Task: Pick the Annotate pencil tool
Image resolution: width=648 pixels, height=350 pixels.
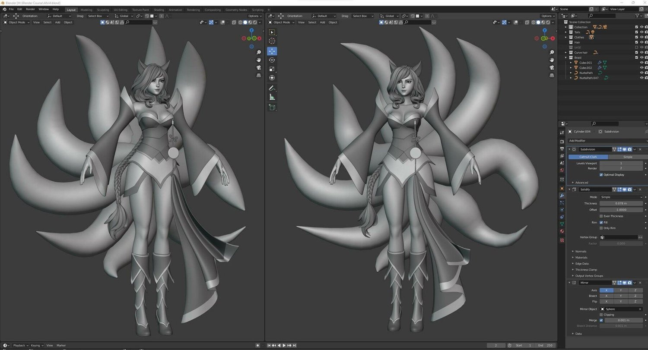Action: pyautogui.click(x=272, y=88)
